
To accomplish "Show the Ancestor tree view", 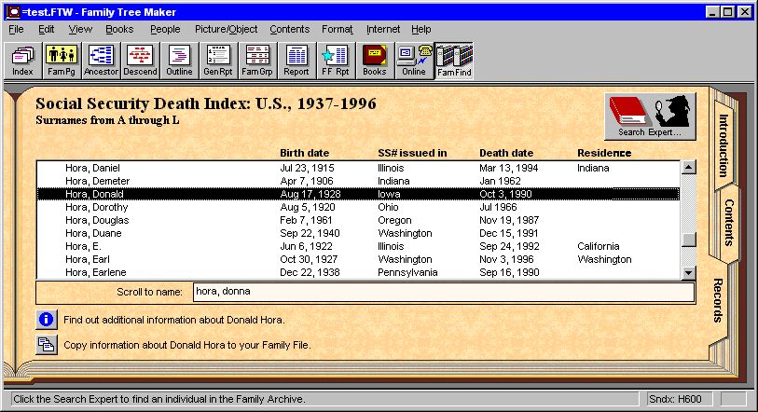I will click(x=101, y=61).
